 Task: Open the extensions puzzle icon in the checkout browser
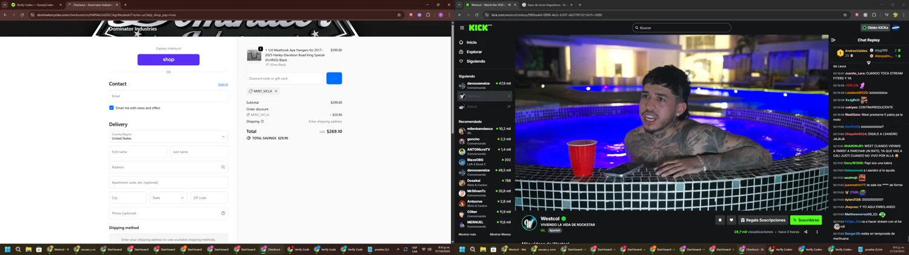428,15
